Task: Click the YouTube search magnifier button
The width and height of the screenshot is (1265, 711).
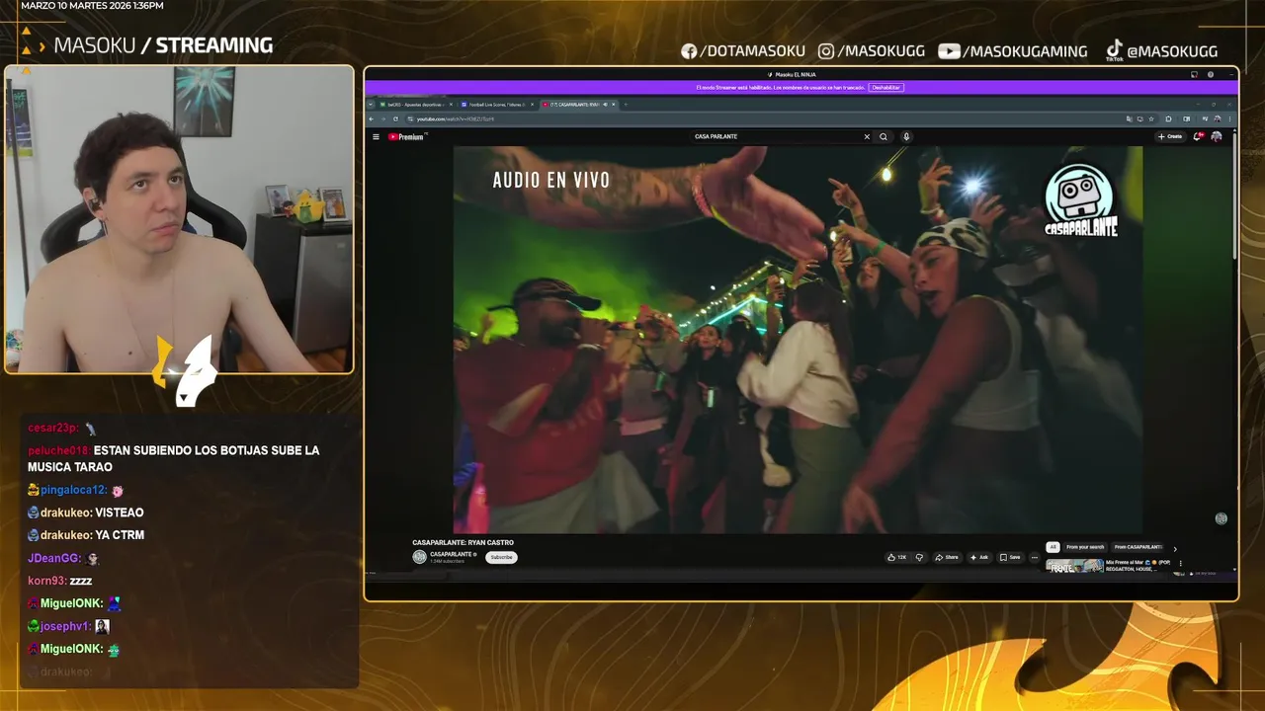Action: pos(884,136)
